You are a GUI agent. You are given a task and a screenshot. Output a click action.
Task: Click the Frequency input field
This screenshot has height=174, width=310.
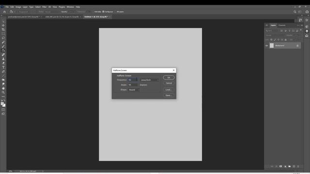point(132,80)
